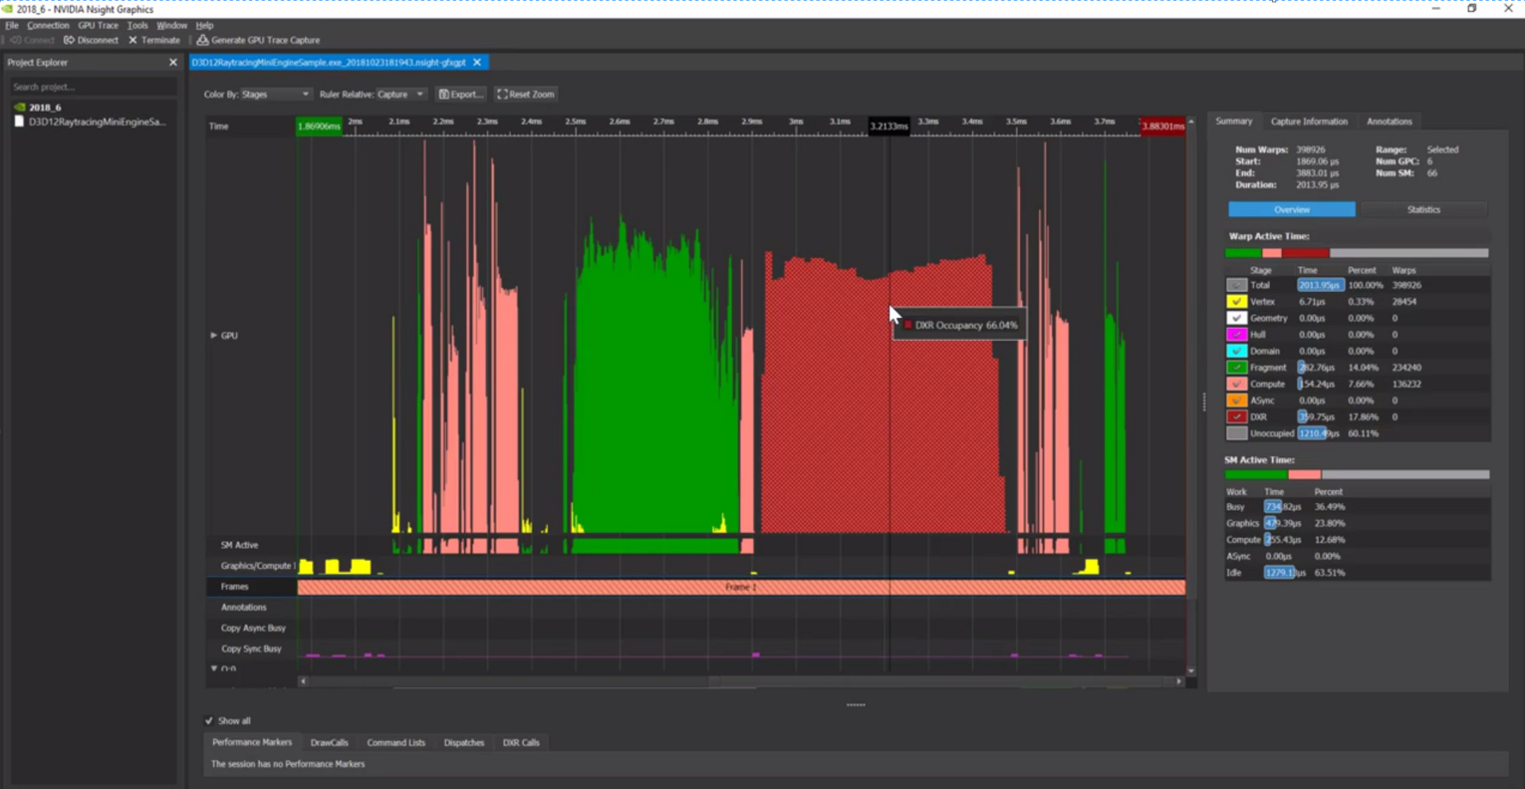The width and height of the screenshot is (1525, 789).
Task: Open the Tools menu
Action: pos(137,25)
